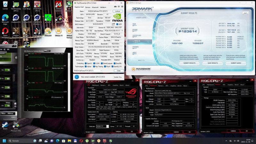Click the BIOS export share icon in GPU-Z

tap(113, 24)
